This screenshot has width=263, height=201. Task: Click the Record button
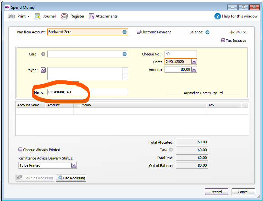[x=216, y=192]
